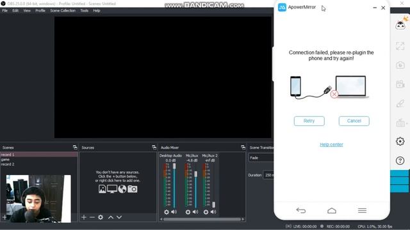Viewport: 410px width, 230px height.
Task: Open the View menu in OBS
Action: [x=27, y=11]
